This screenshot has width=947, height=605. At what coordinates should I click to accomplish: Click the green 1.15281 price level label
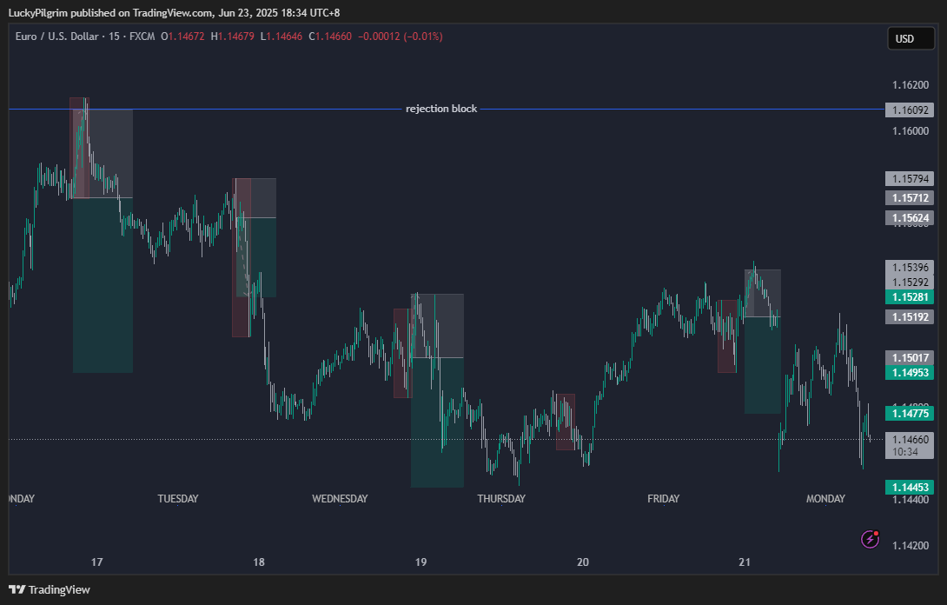(x=910, y=296)
